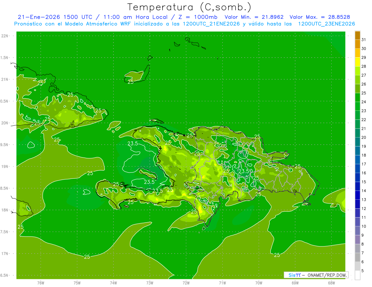Click the '16' legend value
The image size is (372, 287).
[x=364, y=173]
